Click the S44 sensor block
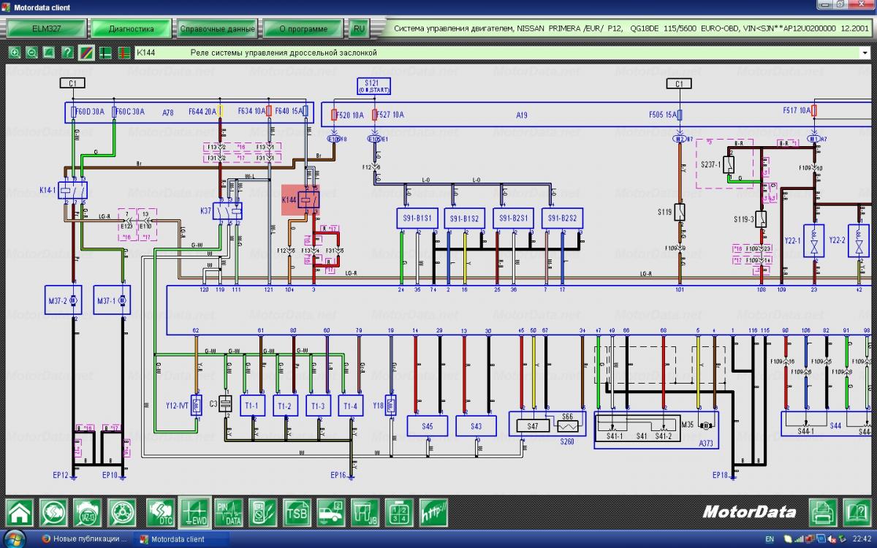 827,424
